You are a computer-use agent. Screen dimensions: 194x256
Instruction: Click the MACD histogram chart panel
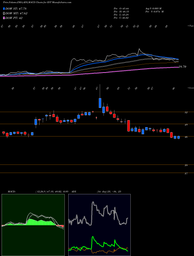[x=33, y=225]
